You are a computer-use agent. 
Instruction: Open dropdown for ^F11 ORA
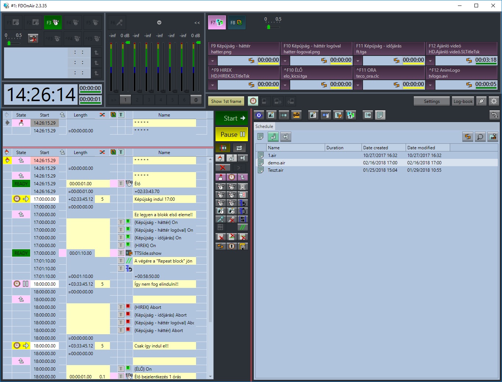point(357,85)
